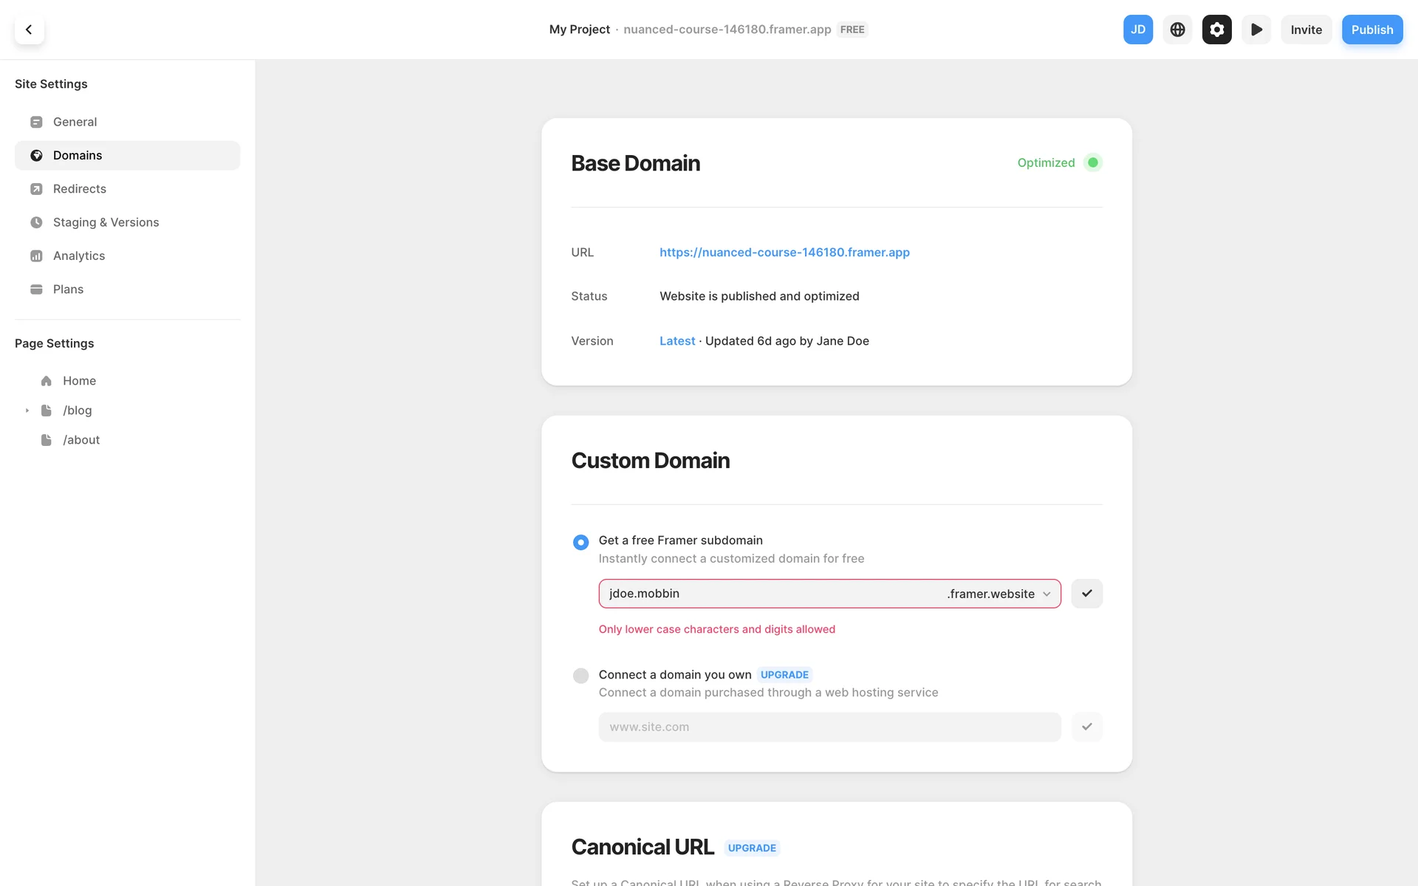The width and height of the screenshot is (1418, 886).
Task: Open the nuanced-course framer.app URL link
Action: pyautogui.click(x=784, y=253)
